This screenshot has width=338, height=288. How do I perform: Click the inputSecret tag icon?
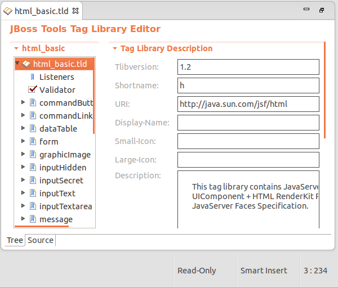coord(33,180)
